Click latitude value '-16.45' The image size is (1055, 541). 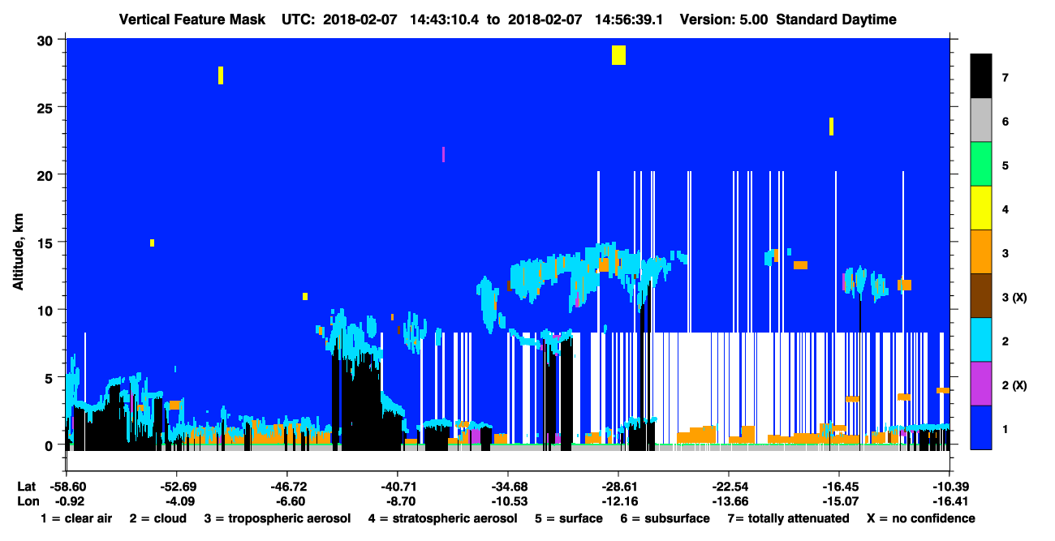point(839,487)
